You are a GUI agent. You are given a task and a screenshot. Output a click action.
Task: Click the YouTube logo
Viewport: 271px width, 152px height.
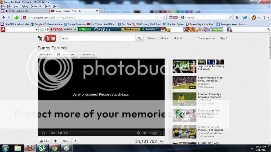click(47, 38)
